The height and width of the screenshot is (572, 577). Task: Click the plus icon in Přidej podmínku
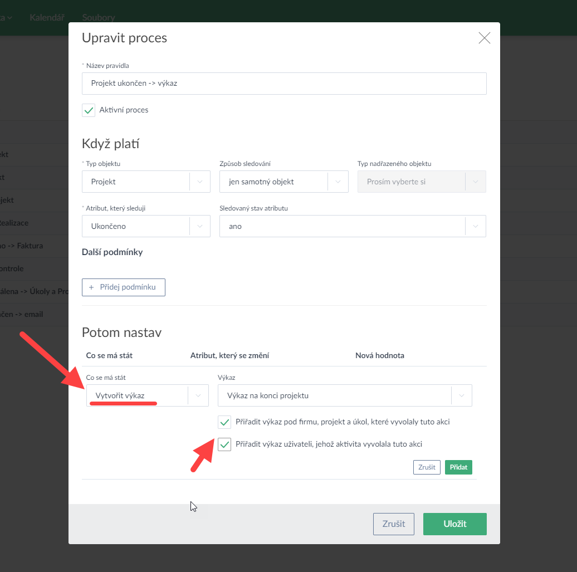(91, 287)
